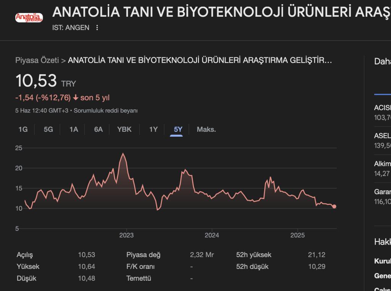
Task: Click the Anatolia company logo
Action: pyautogui.click(x=29, y=18)
